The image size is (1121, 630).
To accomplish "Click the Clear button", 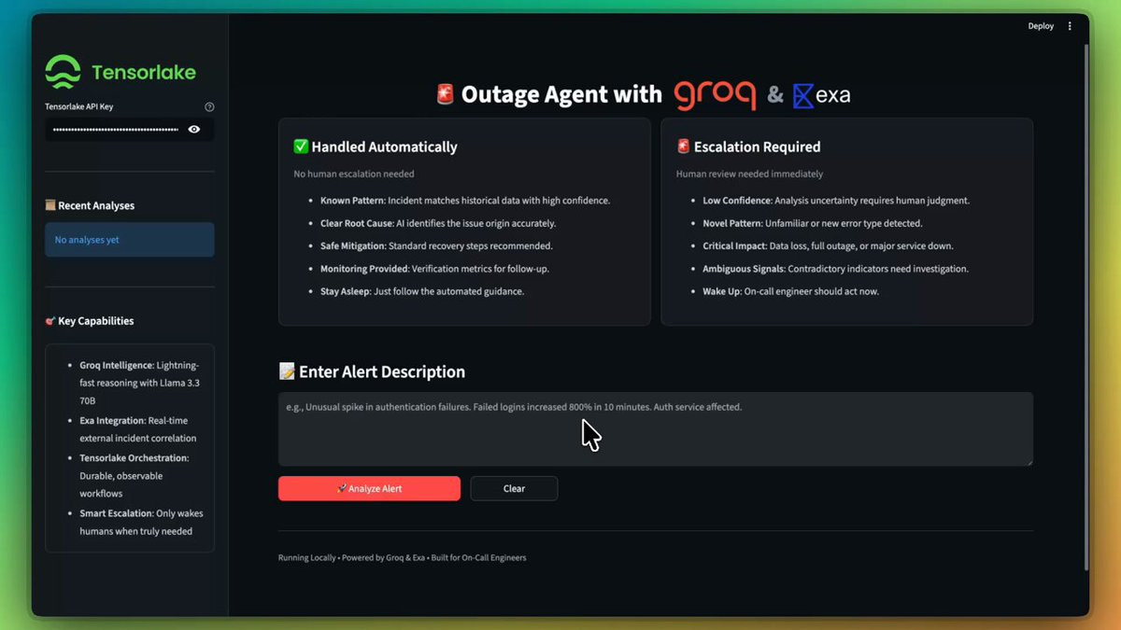I will 514,488.
